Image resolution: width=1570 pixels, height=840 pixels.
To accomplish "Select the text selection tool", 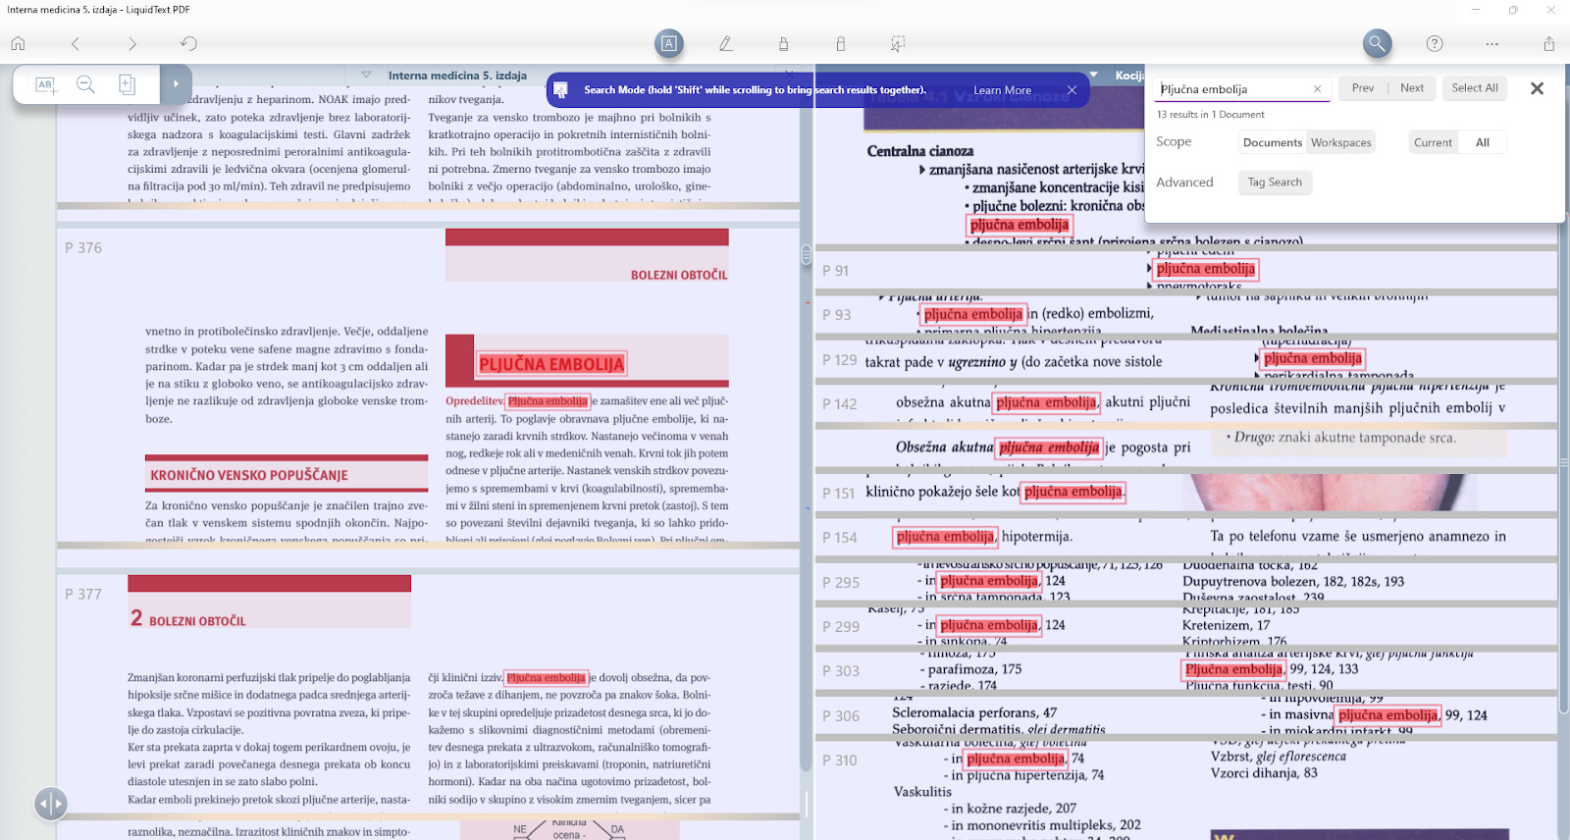I will (668, 43).
